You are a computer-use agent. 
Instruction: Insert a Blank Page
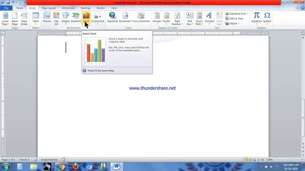click(x=15, y=19)
